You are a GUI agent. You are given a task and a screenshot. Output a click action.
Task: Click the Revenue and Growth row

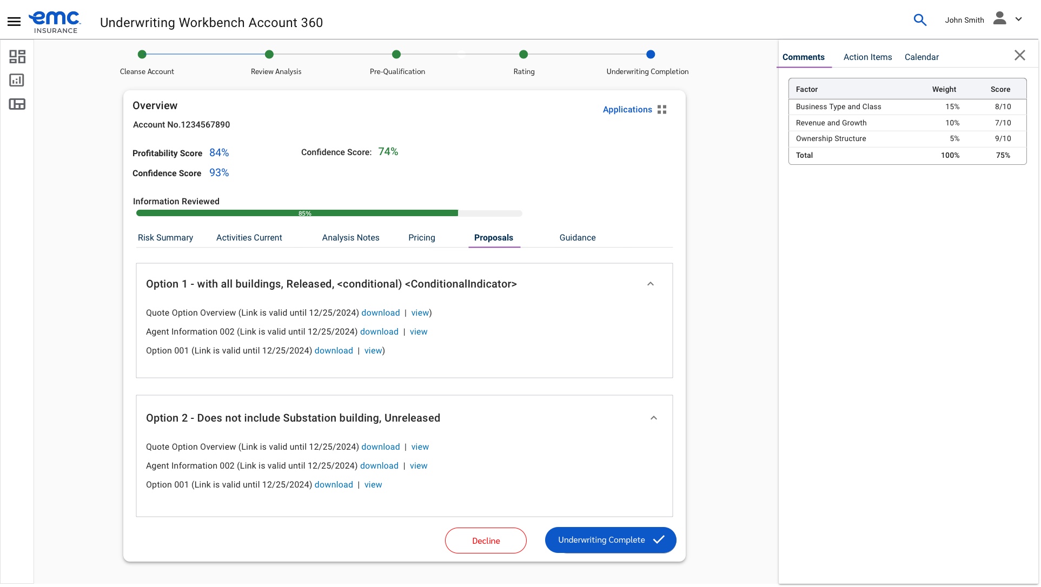coord(907,123)
